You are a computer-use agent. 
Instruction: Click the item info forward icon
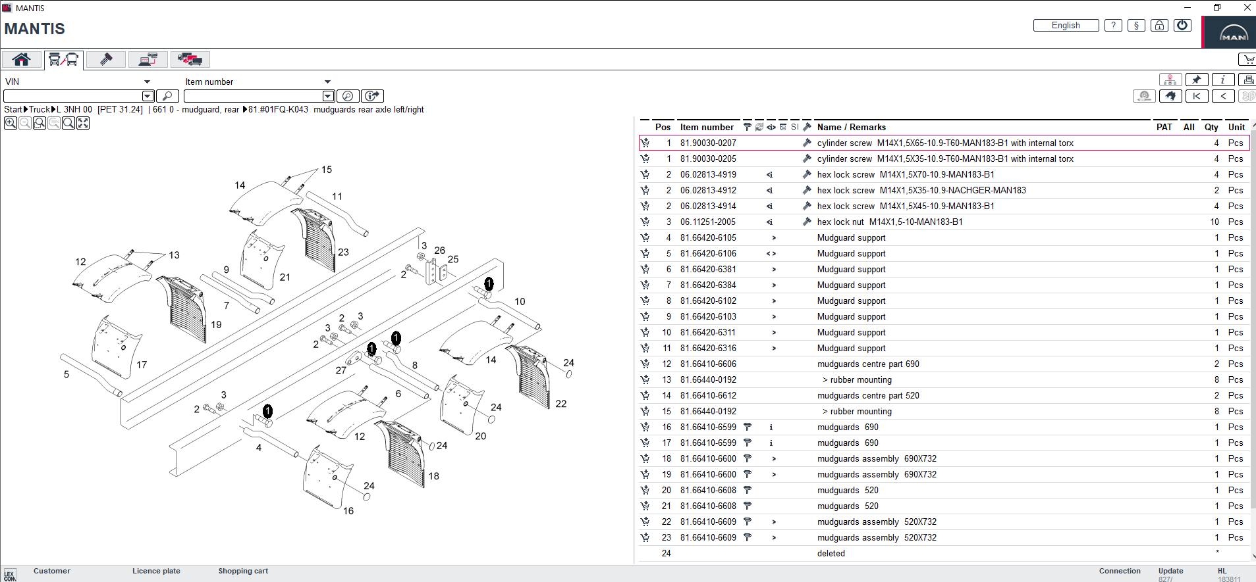point(373,96)
